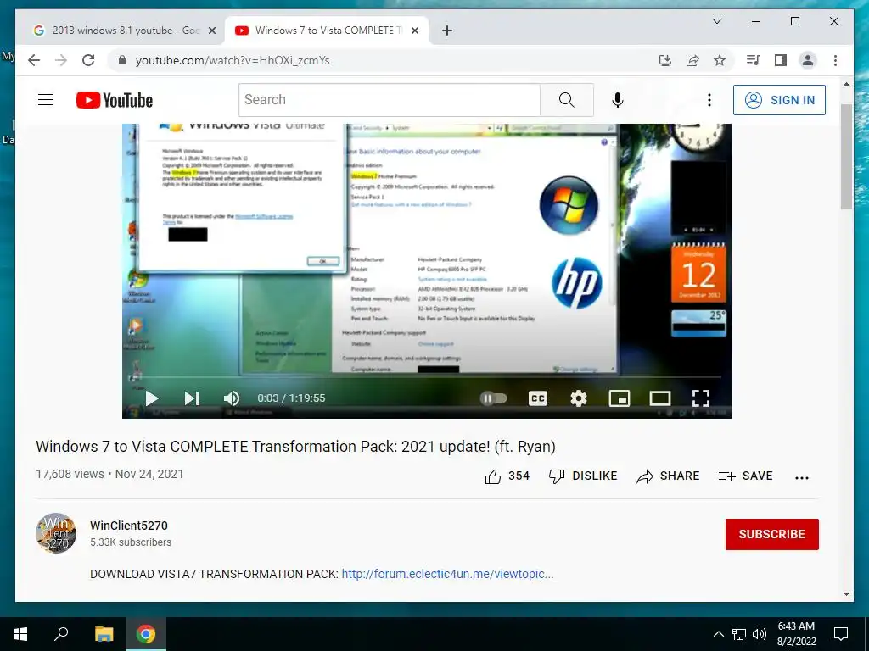
Task: Skip to the next video
Action: 192,398
